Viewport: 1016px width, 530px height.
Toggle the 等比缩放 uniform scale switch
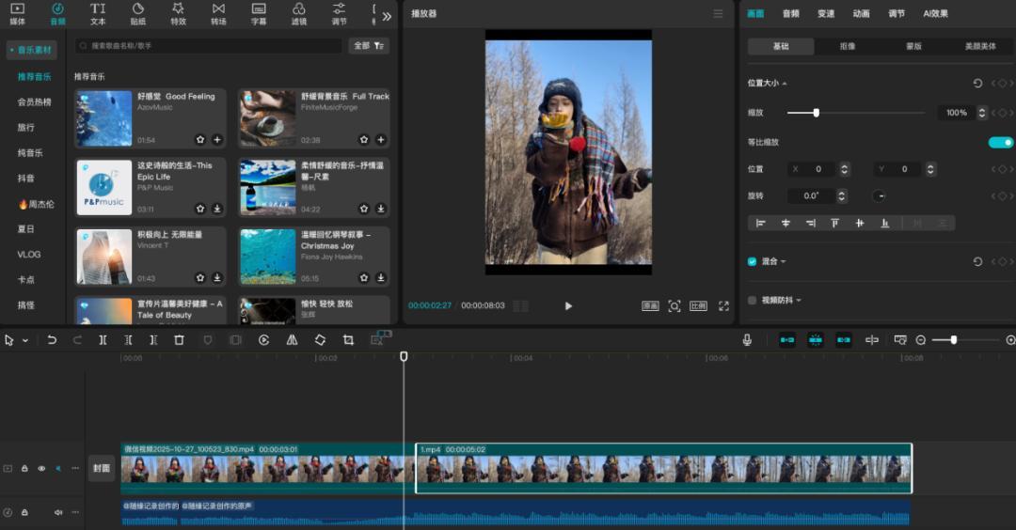pos(1000,142)
